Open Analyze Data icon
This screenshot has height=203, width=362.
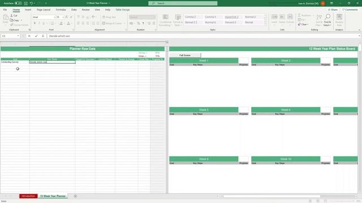[x=339, y=17]
